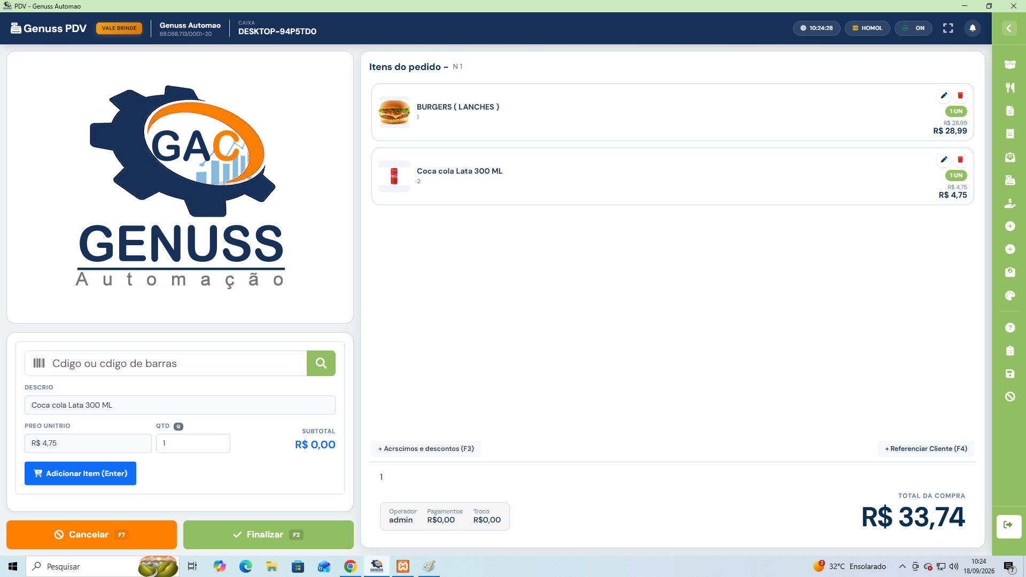This screenshot has height=577, width=1026.
Task: Open File Explorer from the taskbar
Action: (271, 566)
